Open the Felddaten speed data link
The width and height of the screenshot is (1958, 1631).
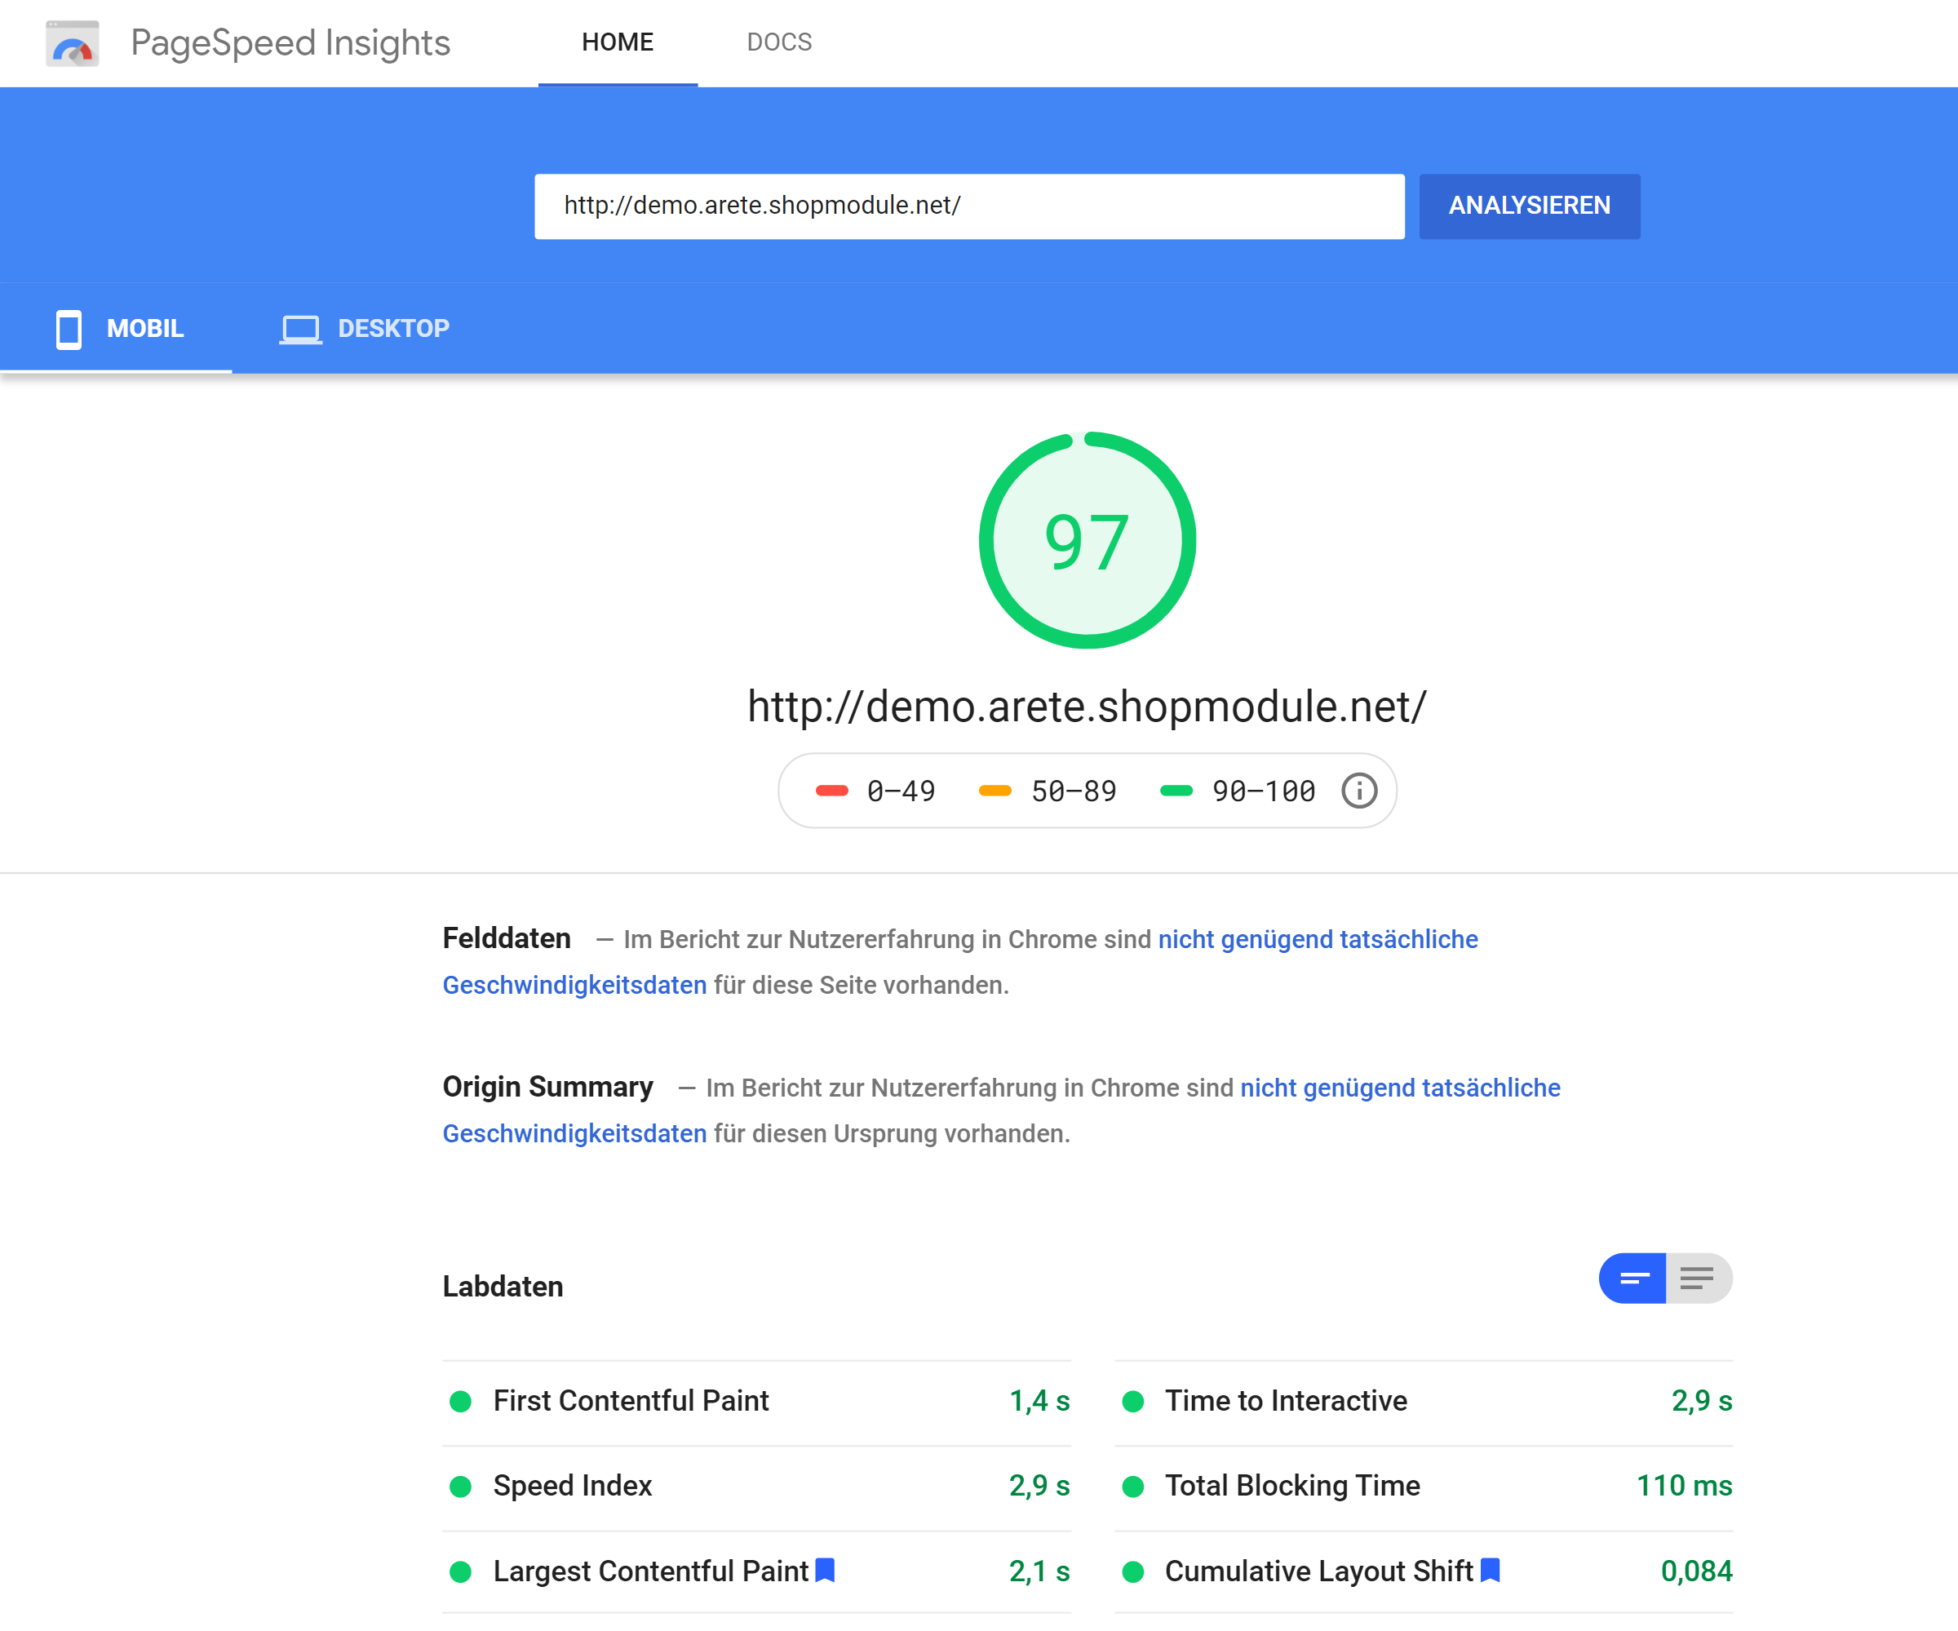click(1318, 939)
